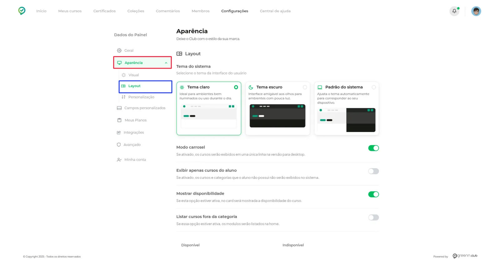
Task: Select the Layout submenu item
Action: (145, 86)
